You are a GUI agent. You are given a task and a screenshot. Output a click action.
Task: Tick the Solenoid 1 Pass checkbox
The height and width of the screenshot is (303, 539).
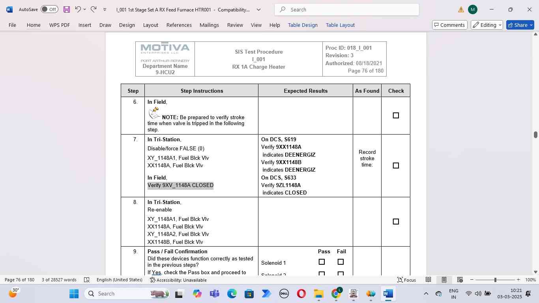(x=322, y=262)
